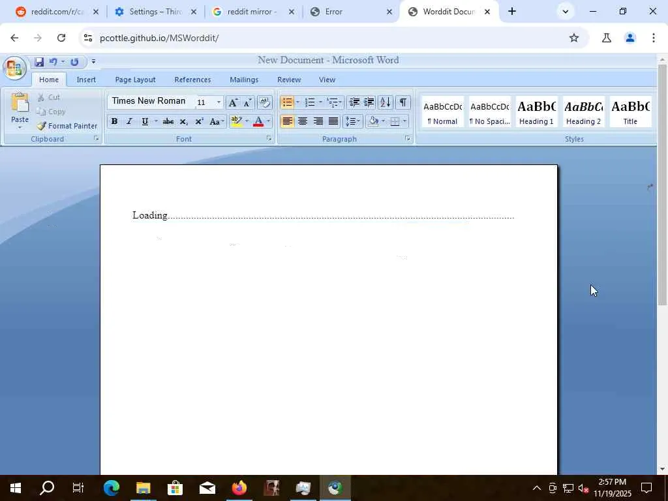Apply text highlight color
The image size is (668, 501).
pos(236,121)
